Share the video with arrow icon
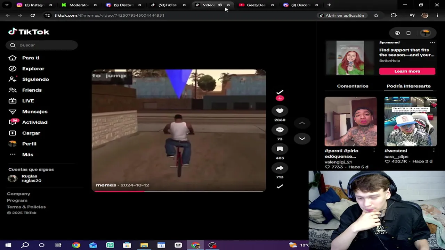 (x=280, y=168)
